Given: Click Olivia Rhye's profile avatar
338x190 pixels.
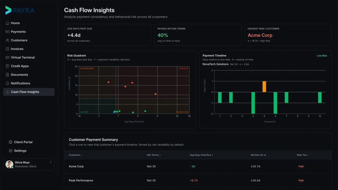Looking at the screenshot, I should click(9, 164).
